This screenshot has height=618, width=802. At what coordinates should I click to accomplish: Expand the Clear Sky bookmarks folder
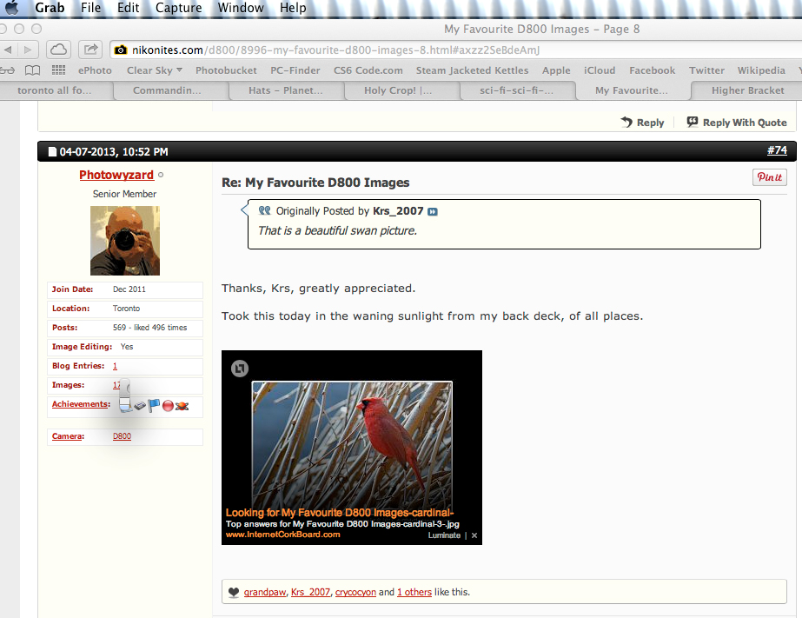pos(155,70)
